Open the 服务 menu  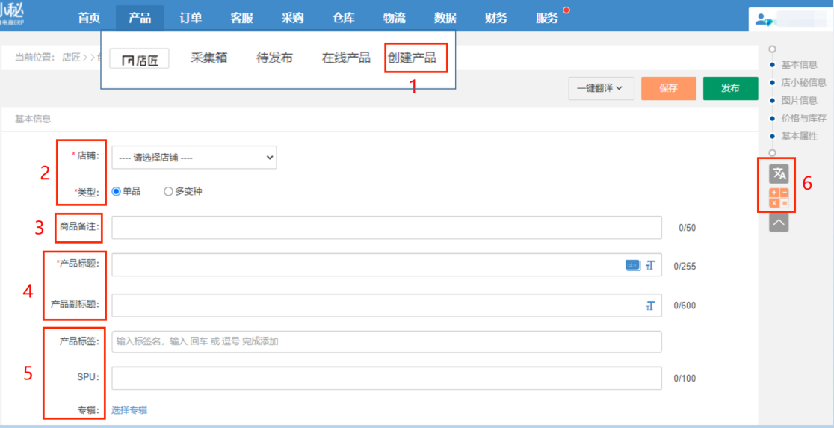click(x=547, y=18)
